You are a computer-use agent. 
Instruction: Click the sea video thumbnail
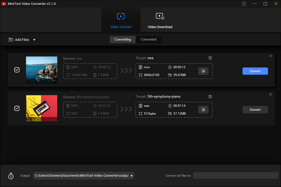coord(42,70)
